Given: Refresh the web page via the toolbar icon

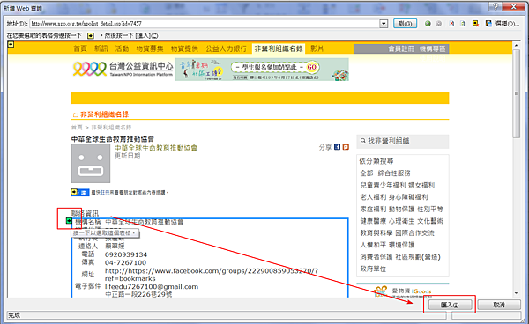Looking at the screenshot, I should point(463,24).
